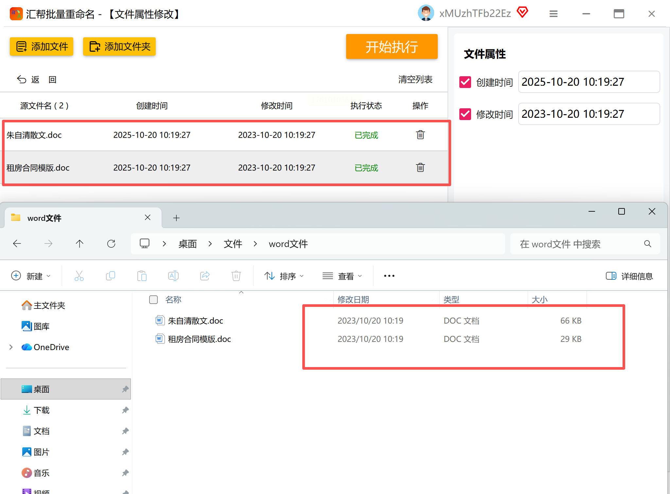This screenshot has height=494, width=670.
Task: Open a new Explorer tab with plus
Action: [x=176, y=218]
